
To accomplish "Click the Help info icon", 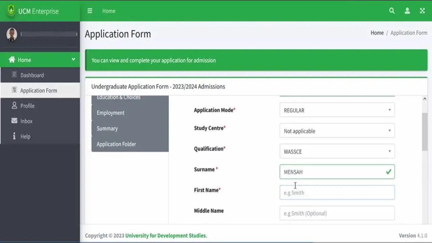I will pos(14,136).
